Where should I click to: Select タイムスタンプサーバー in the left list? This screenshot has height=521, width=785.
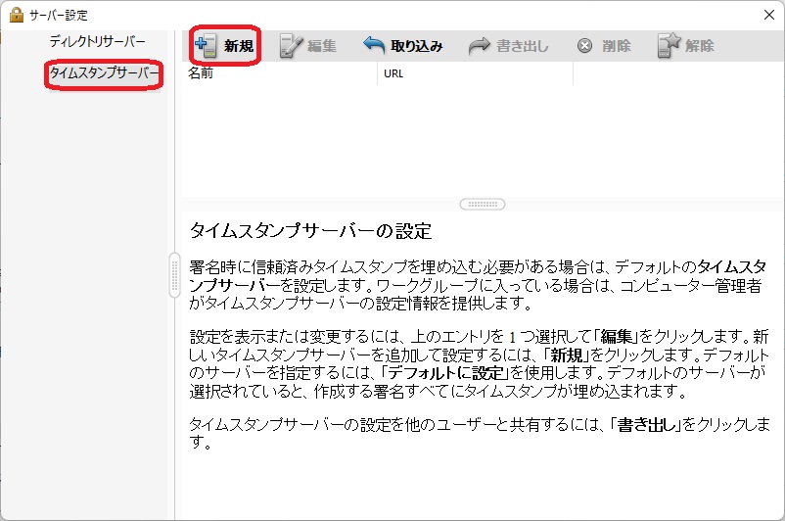(104, 74)
